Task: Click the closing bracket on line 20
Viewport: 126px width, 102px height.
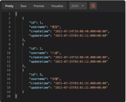Action: pos(16,96)
